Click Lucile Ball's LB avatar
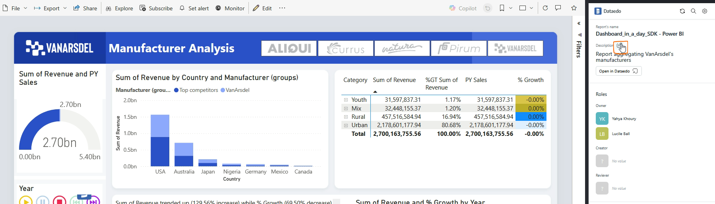 click(x=602, y=134)
